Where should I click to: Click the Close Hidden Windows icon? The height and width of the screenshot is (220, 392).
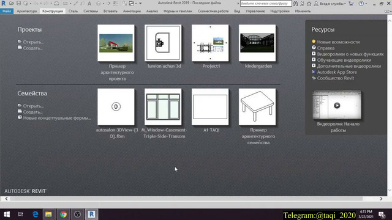point(124,3)
